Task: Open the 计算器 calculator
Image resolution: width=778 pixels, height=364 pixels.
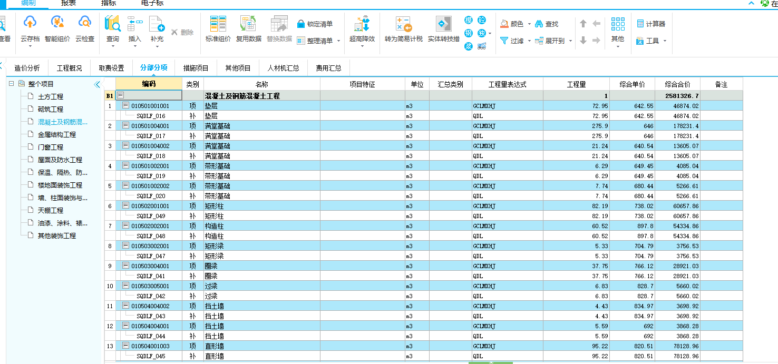Action: (x=651, y=24)
